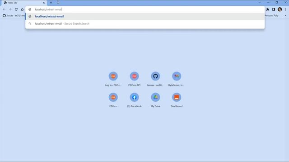Click the browser Back arrow

coord(4,9)
